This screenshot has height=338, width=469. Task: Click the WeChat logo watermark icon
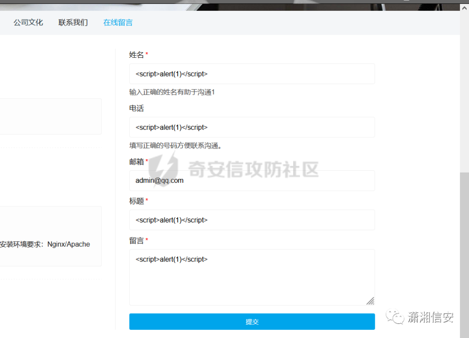pyautogui.click(x=394, y=318)
